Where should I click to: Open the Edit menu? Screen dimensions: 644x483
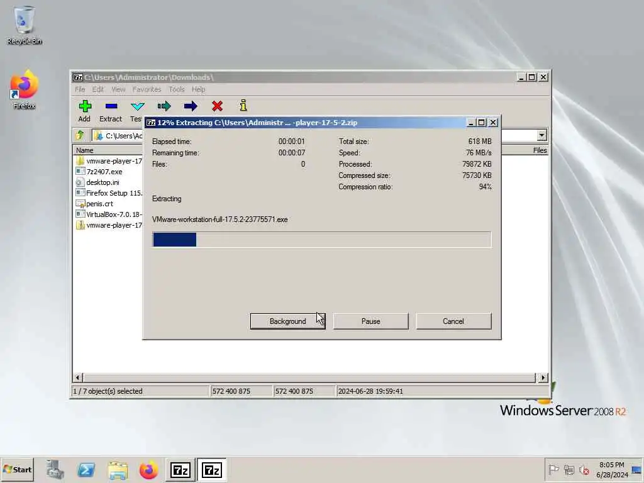(97, 89)
